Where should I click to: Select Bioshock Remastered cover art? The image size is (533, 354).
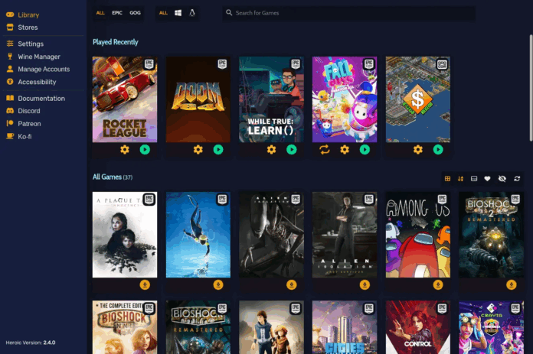click(x=198, y=327)
